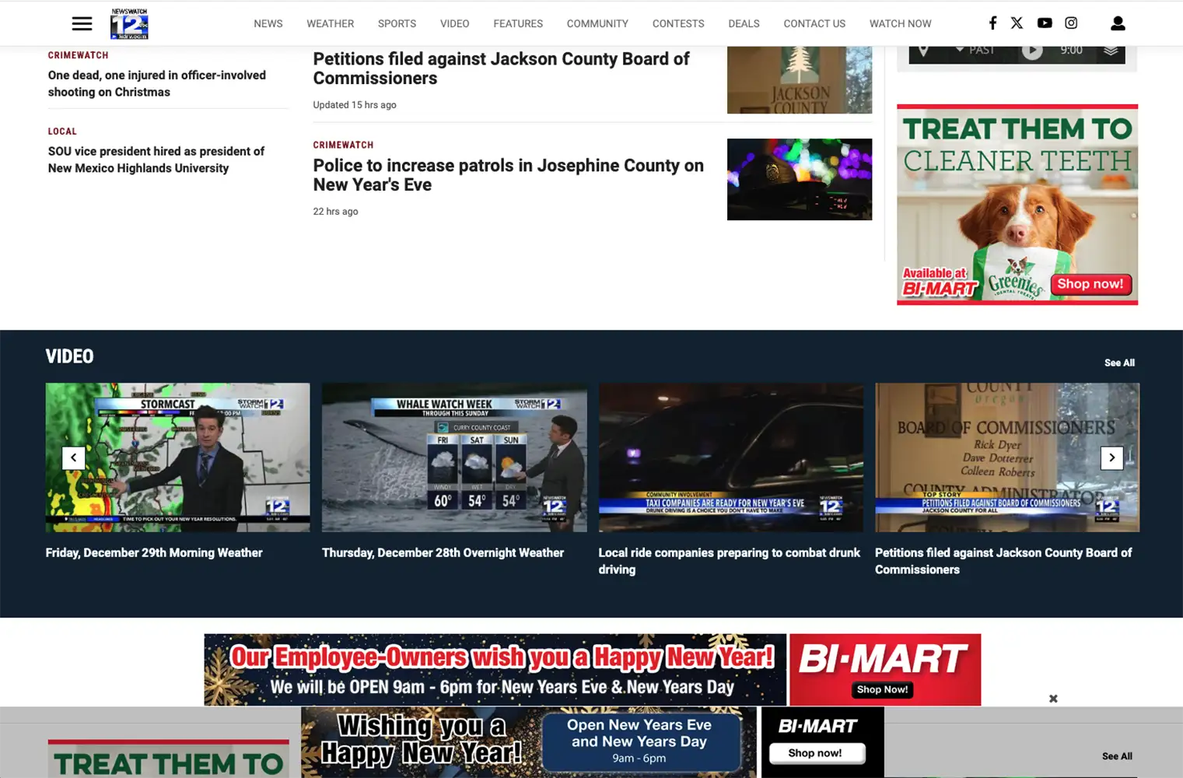Play the Stormcast morning weather video thumbnail
Screen dimensions: 1183x778
[177, 457]
